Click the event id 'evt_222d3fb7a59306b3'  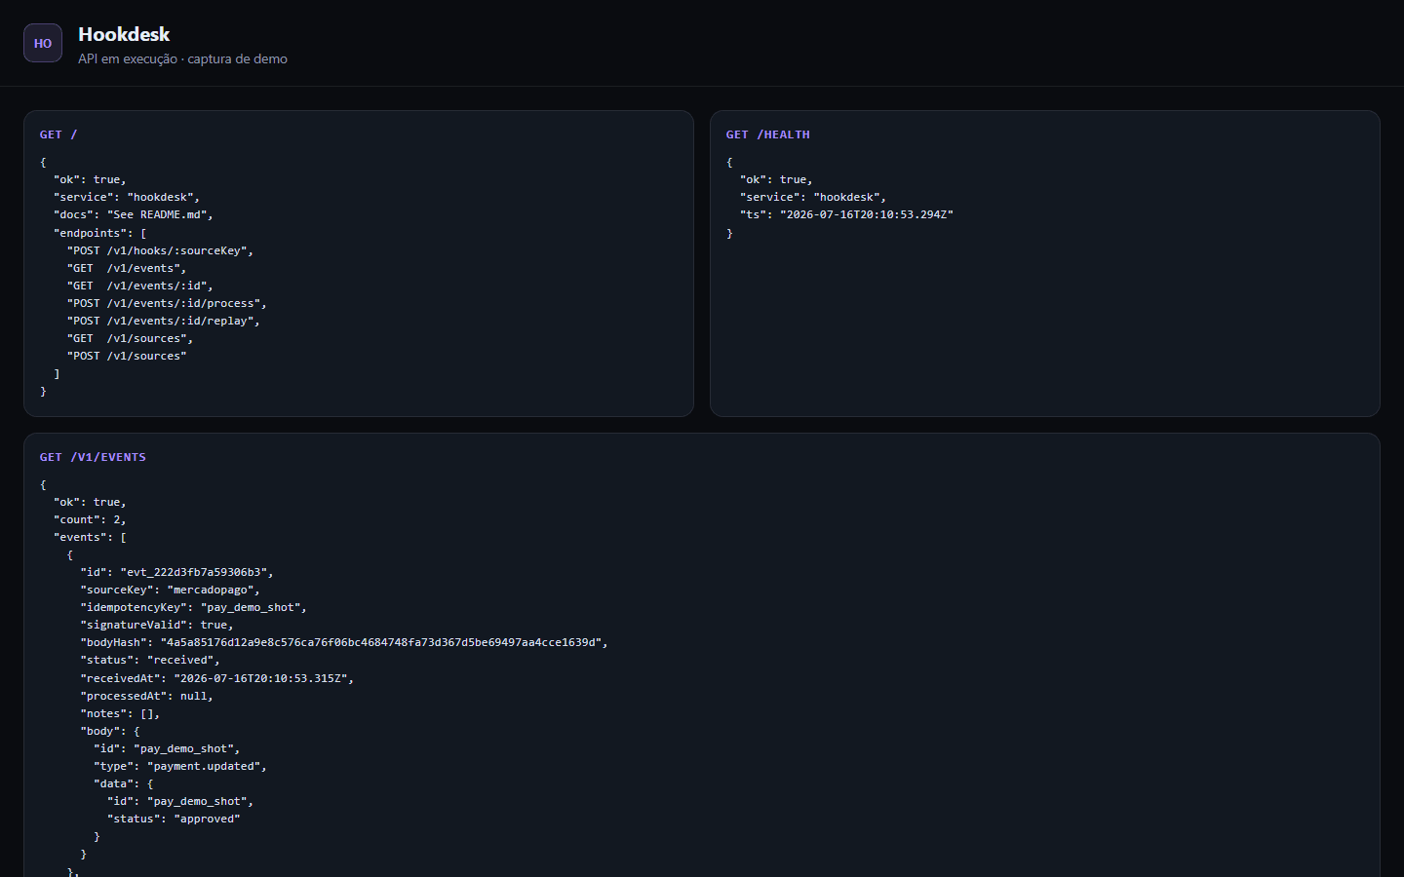pos(193,572)
